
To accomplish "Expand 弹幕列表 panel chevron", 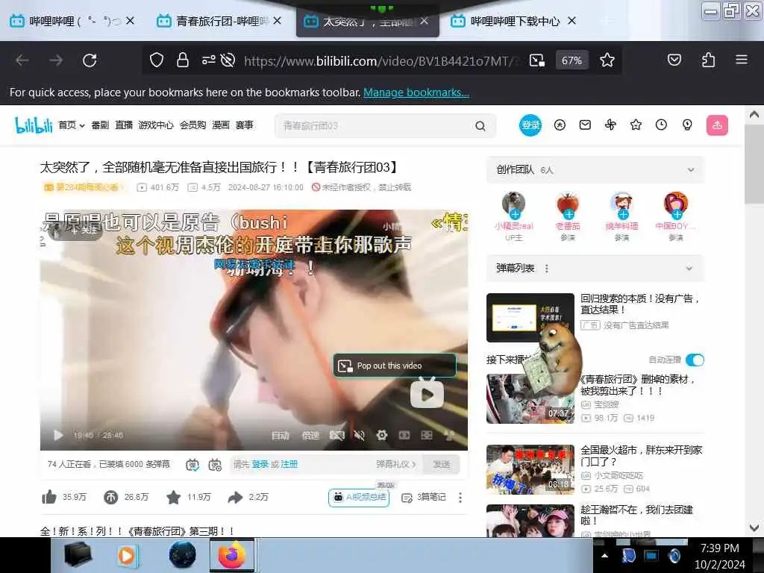I will click(689, 268).
